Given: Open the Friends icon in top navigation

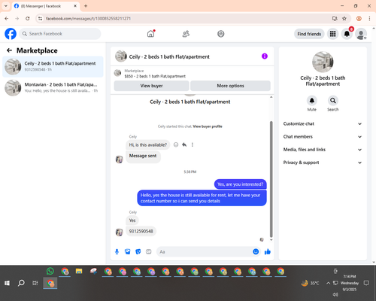Looking at the screenshot, I should tap(186, 34).
